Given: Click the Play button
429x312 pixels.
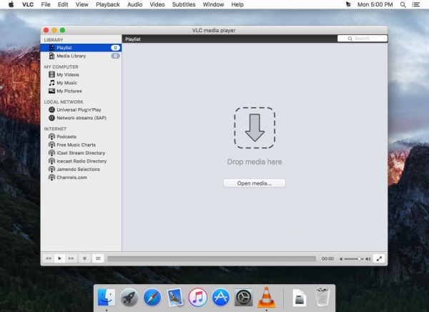Looking at the screenshot, I should [59, 258].
